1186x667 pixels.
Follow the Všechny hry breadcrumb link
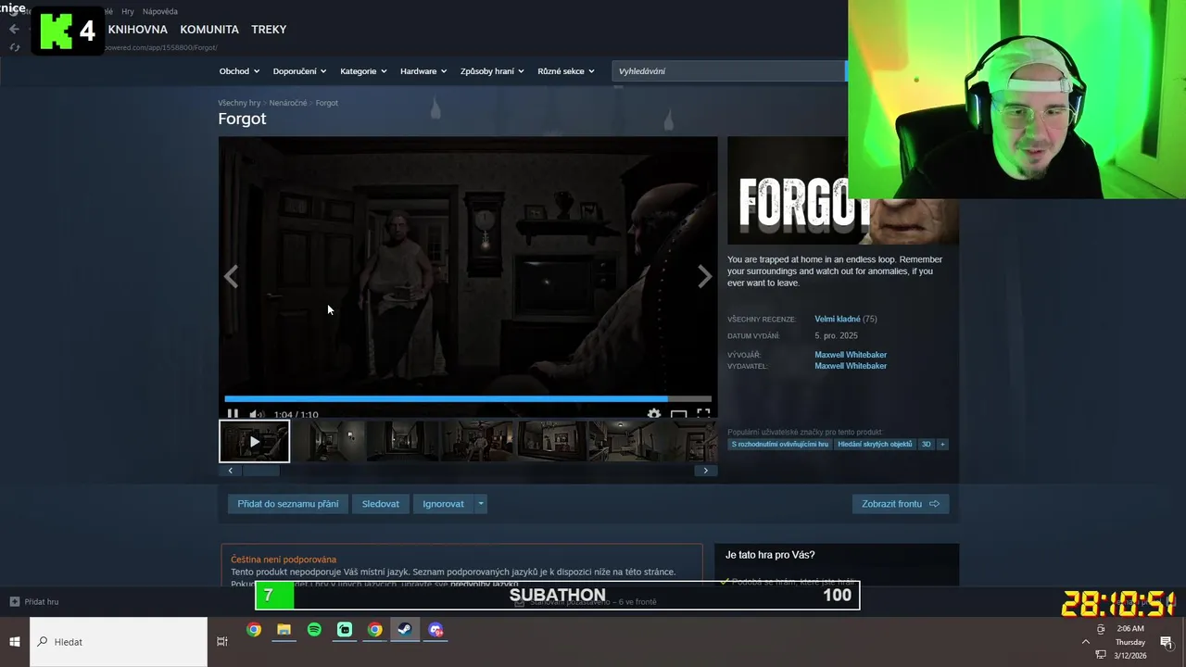tap(239, 103)
